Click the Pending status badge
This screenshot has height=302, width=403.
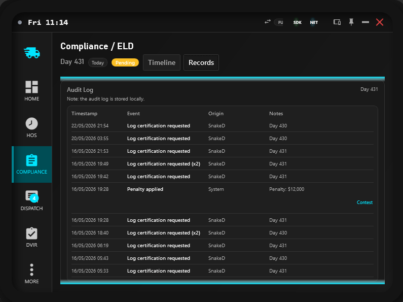coord(125,63)
